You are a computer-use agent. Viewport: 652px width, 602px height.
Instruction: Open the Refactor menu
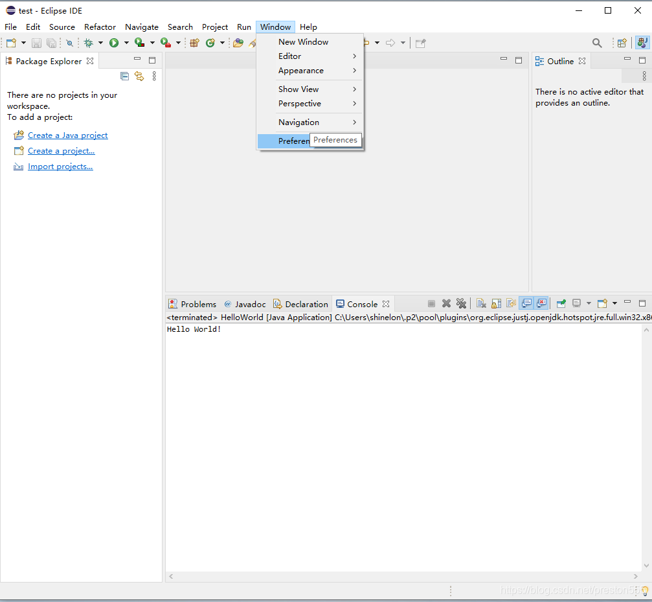[100, 27]
